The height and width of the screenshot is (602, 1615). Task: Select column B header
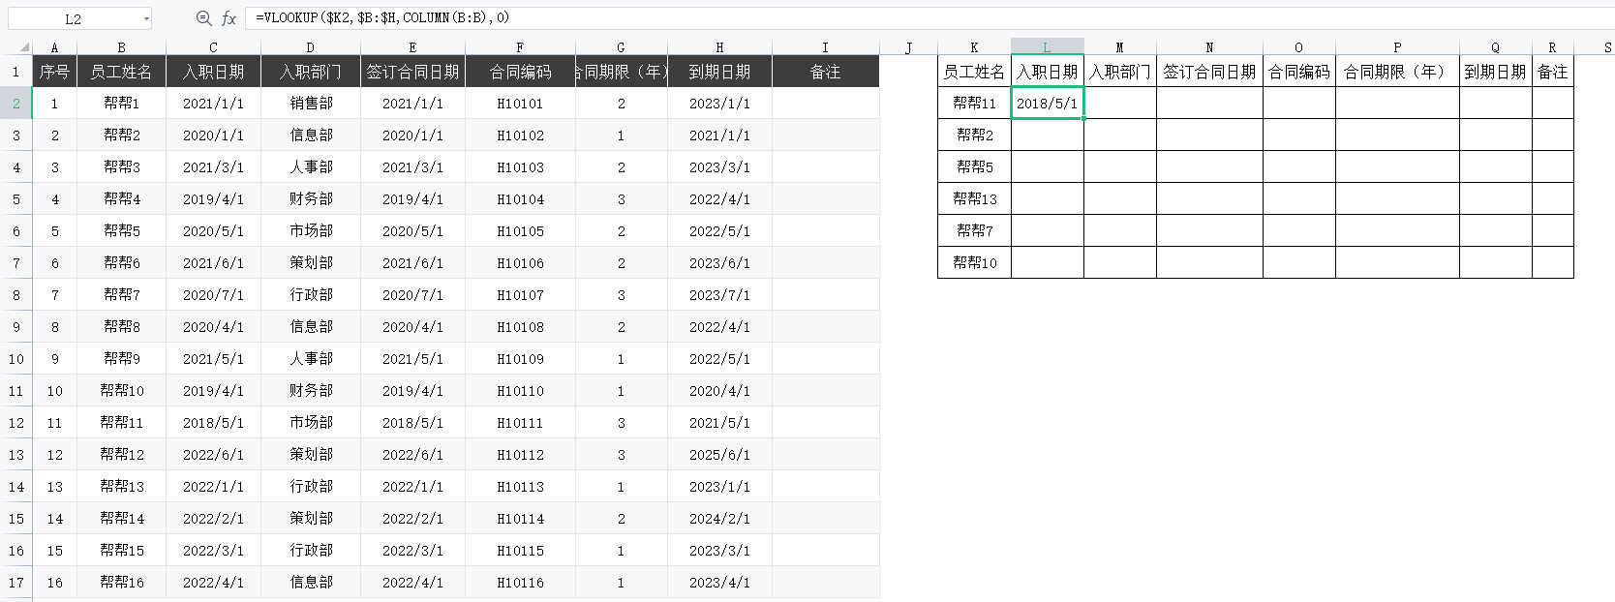[121, 46]
